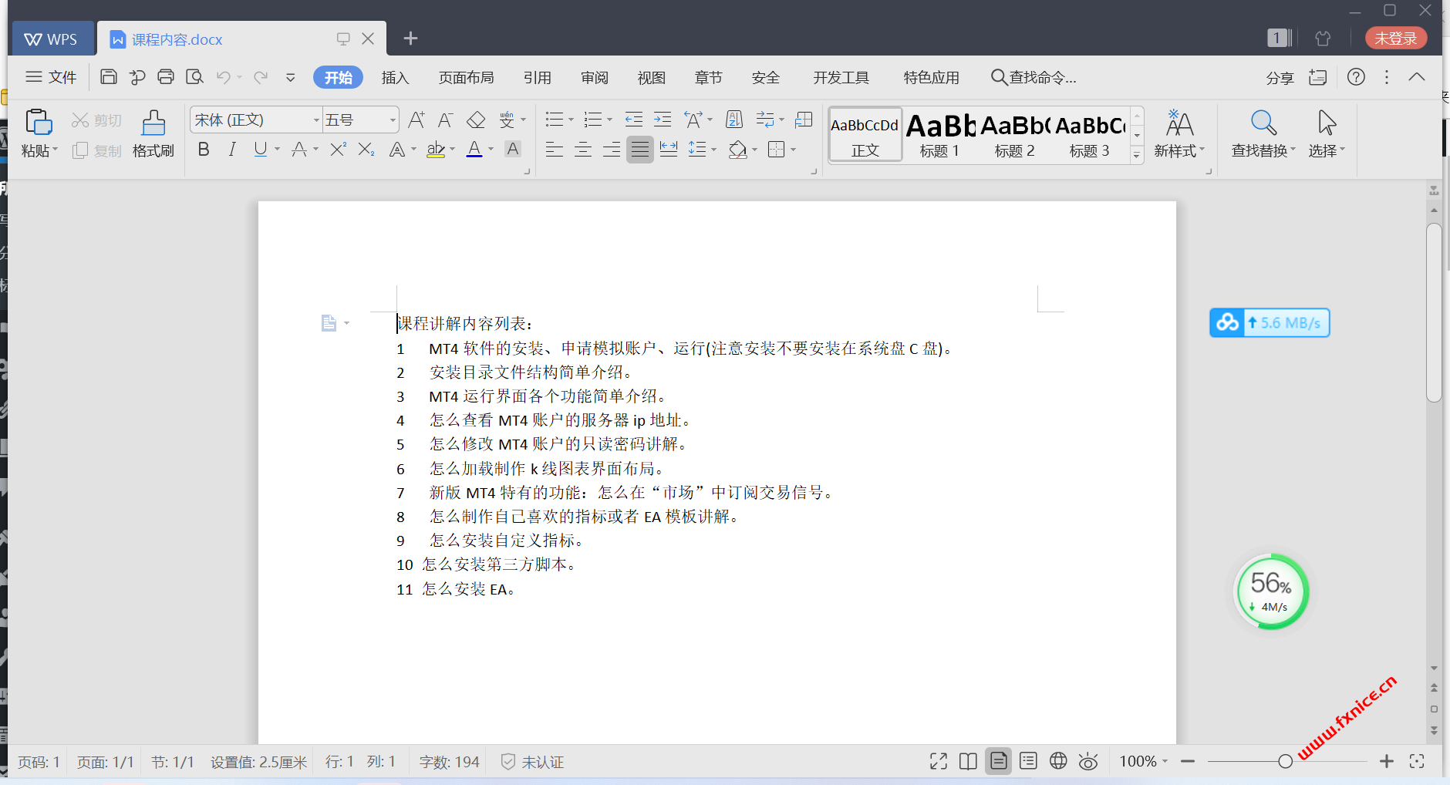Open new tab with plus button
Image resolution: width=1450 pixels, height=785 pixels.
tap(410, 39)
